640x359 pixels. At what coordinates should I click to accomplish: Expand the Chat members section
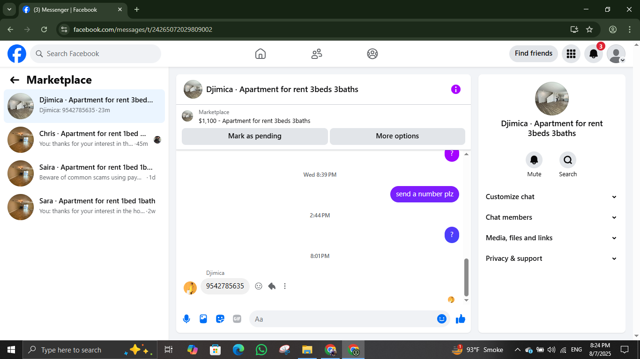[551, 217]
